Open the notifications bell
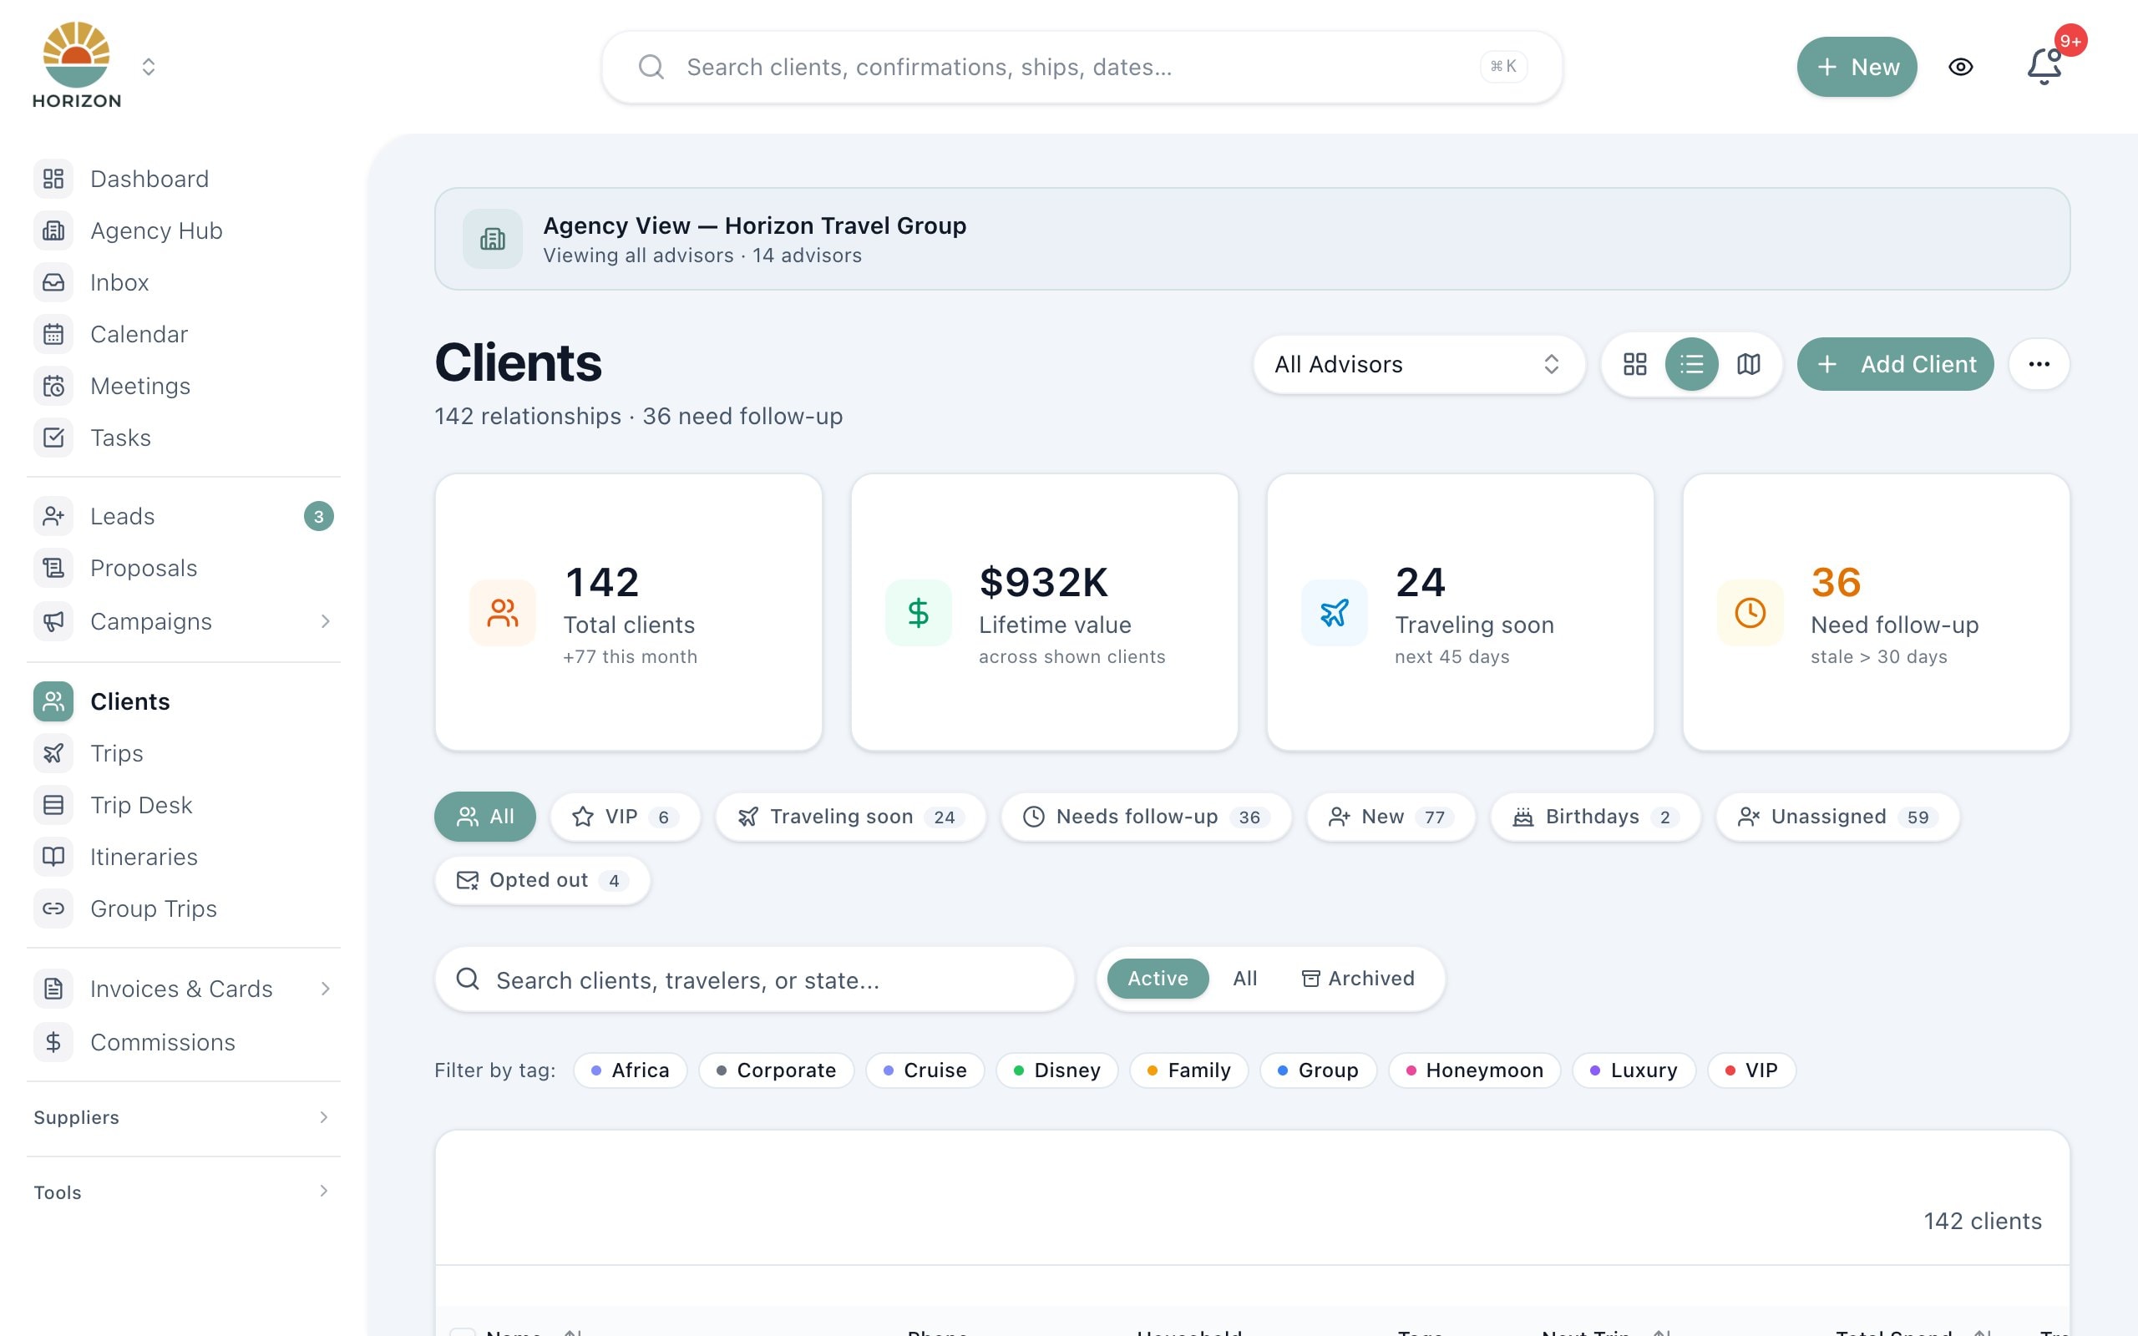Screen dimensions: 2138x1336 pos(2044,66)
